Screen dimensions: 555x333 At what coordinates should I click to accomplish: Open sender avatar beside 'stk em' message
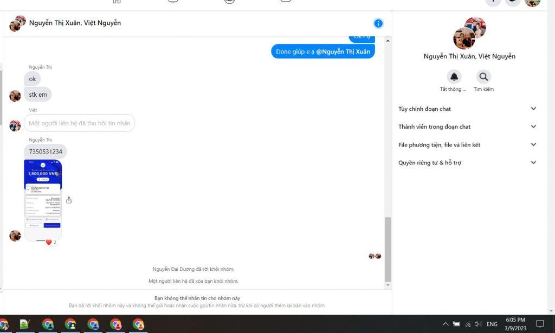pyautogui.click(x=15, y=96)
